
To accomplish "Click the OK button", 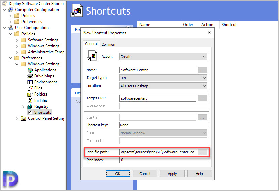I will pos(118,174).
